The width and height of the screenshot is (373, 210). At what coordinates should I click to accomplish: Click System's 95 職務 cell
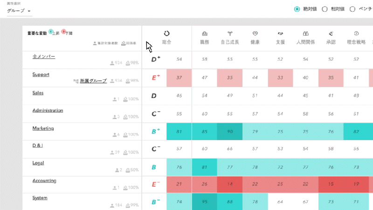click(x=205, y=202)
